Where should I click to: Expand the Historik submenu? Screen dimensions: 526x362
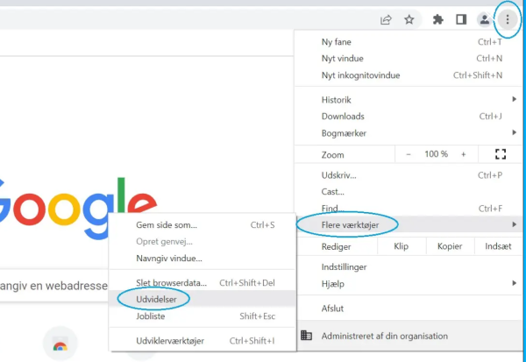coord(409,100)
